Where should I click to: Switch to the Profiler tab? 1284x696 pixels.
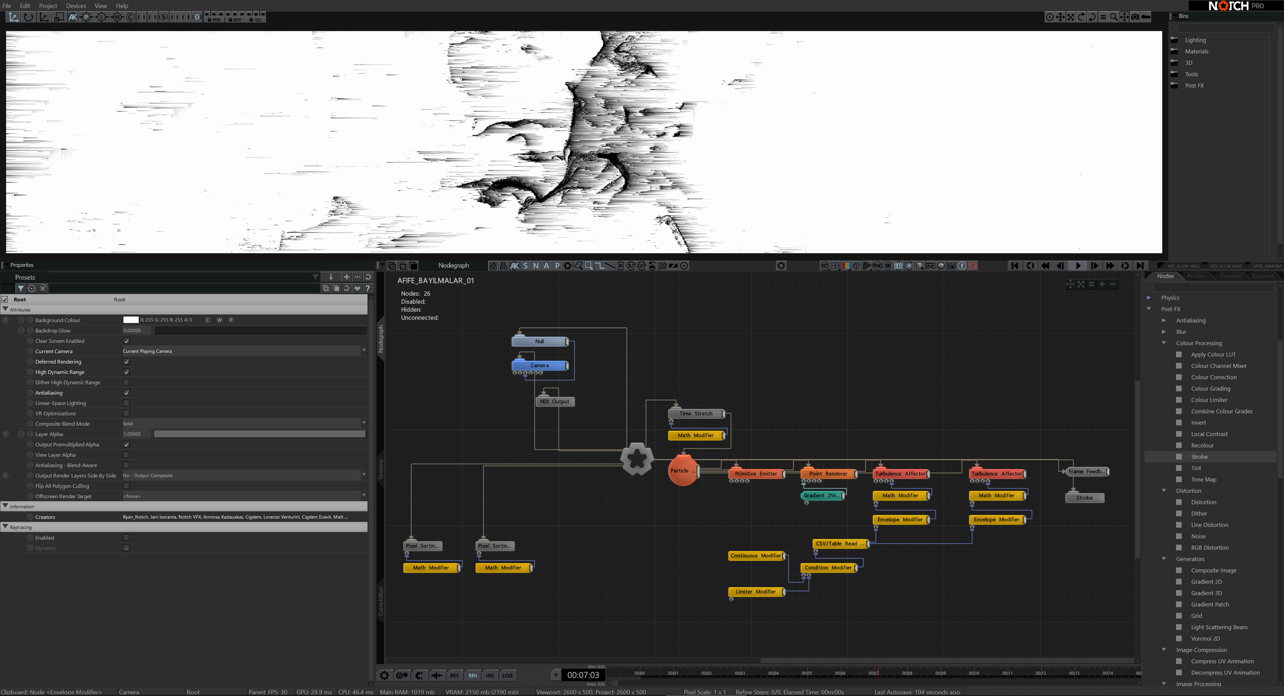tap(1196, 276)
